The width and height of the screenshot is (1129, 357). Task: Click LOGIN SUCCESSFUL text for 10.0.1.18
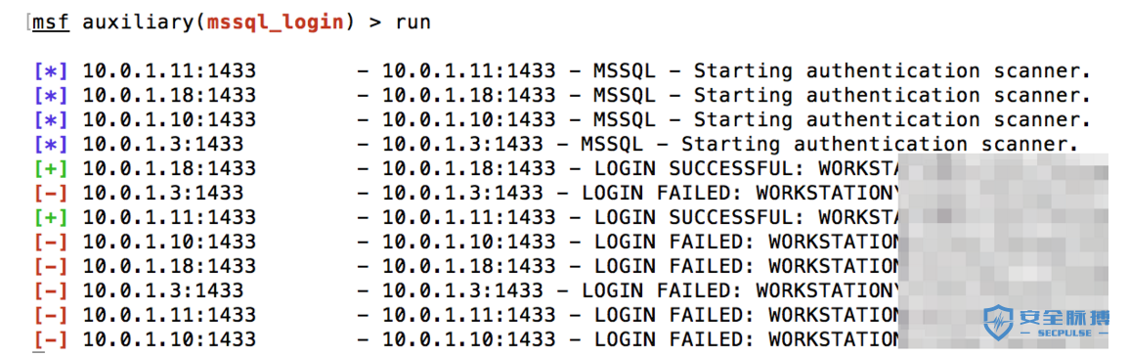699,169
